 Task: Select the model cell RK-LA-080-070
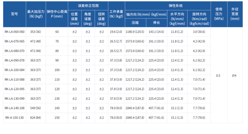click(14, 51)
